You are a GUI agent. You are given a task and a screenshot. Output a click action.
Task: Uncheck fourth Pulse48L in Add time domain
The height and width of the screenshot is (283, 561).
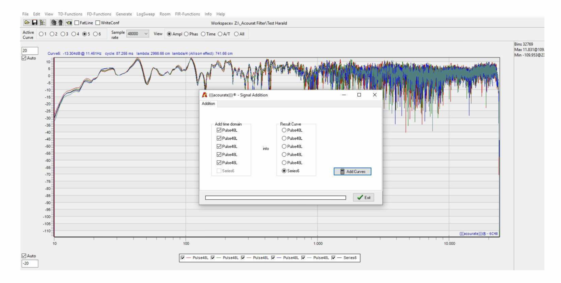[x=219, y=155]
